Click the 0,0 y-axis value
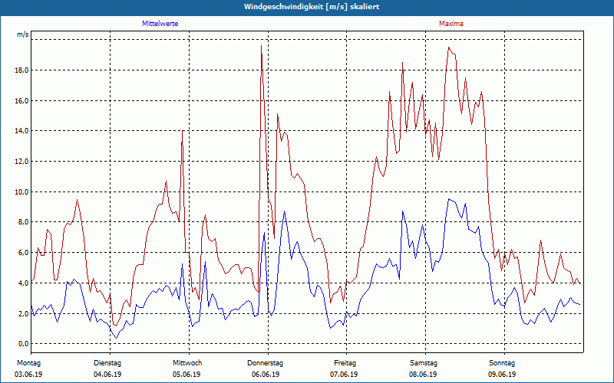 pyautogui.click(x=24, y=343)
